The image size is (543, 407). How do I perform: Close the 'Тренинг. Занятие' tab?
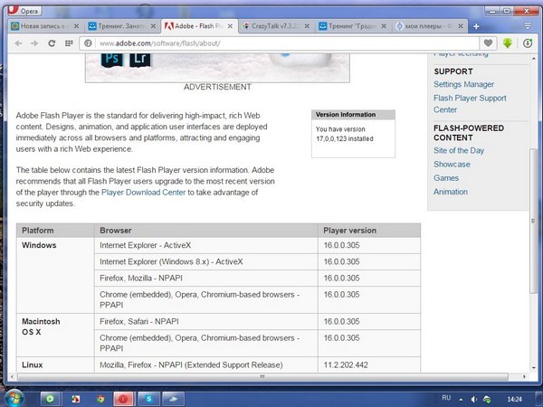click(153, 26)
